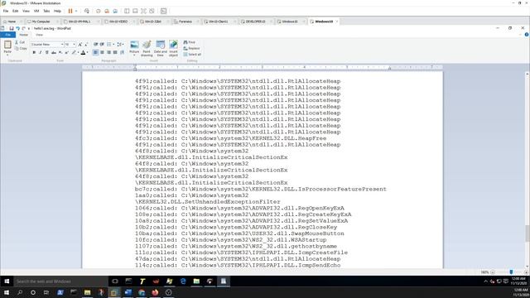The width and height of the screenshot is (530, 298).
Task: Expand the Picture dropdown arrow
Action: pos(134,55)
